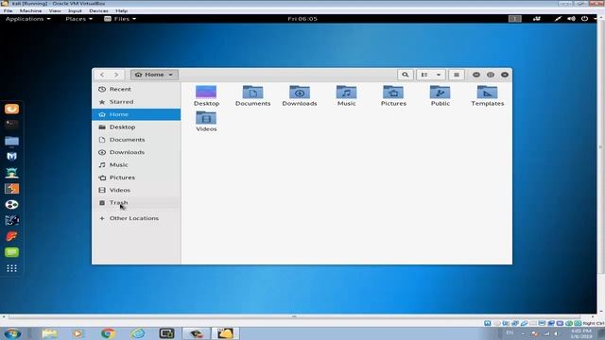The height and width of the screenshot is (340, 605).
Task: Open Internet Explorer from Windows taskbar
Action: [137, 333]
